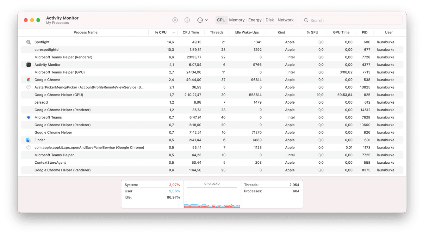Viewport: 424px width, 236px height.
Task: Open process info using the circled i icon
Action: click(x=187, y=20)
